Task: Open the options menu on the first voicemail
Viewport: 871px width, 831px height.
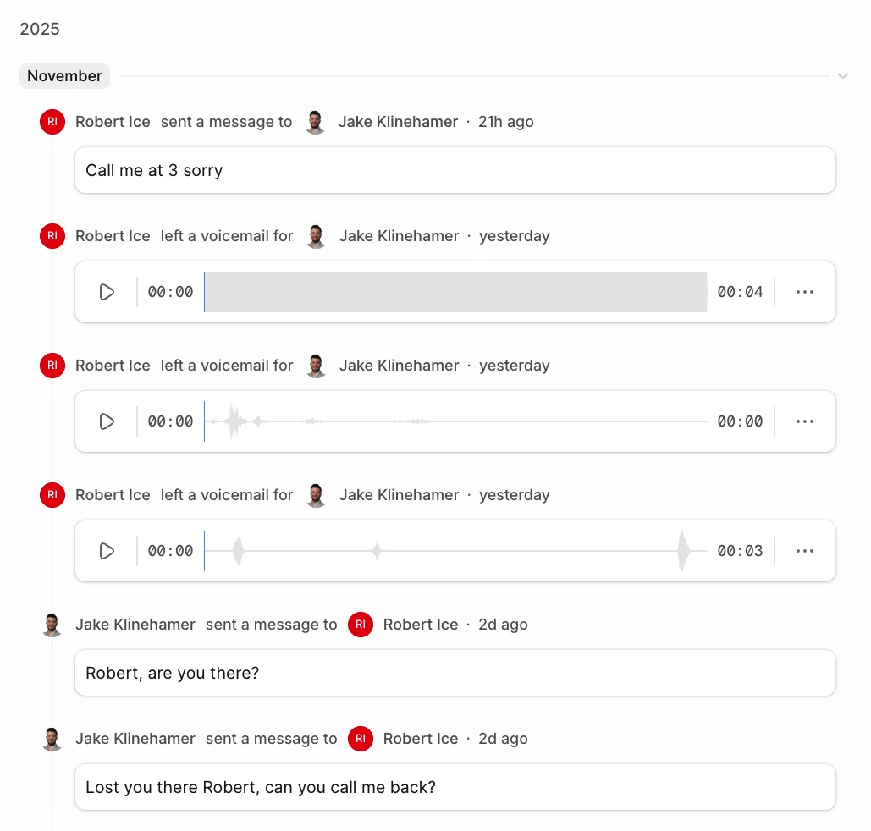Action: (x=804, y=291)
